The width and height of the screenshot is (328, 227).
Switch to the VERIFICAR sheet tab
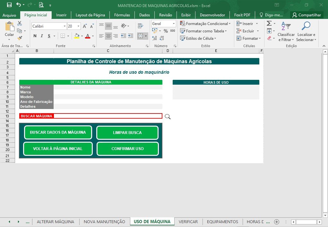click(188, 222)
